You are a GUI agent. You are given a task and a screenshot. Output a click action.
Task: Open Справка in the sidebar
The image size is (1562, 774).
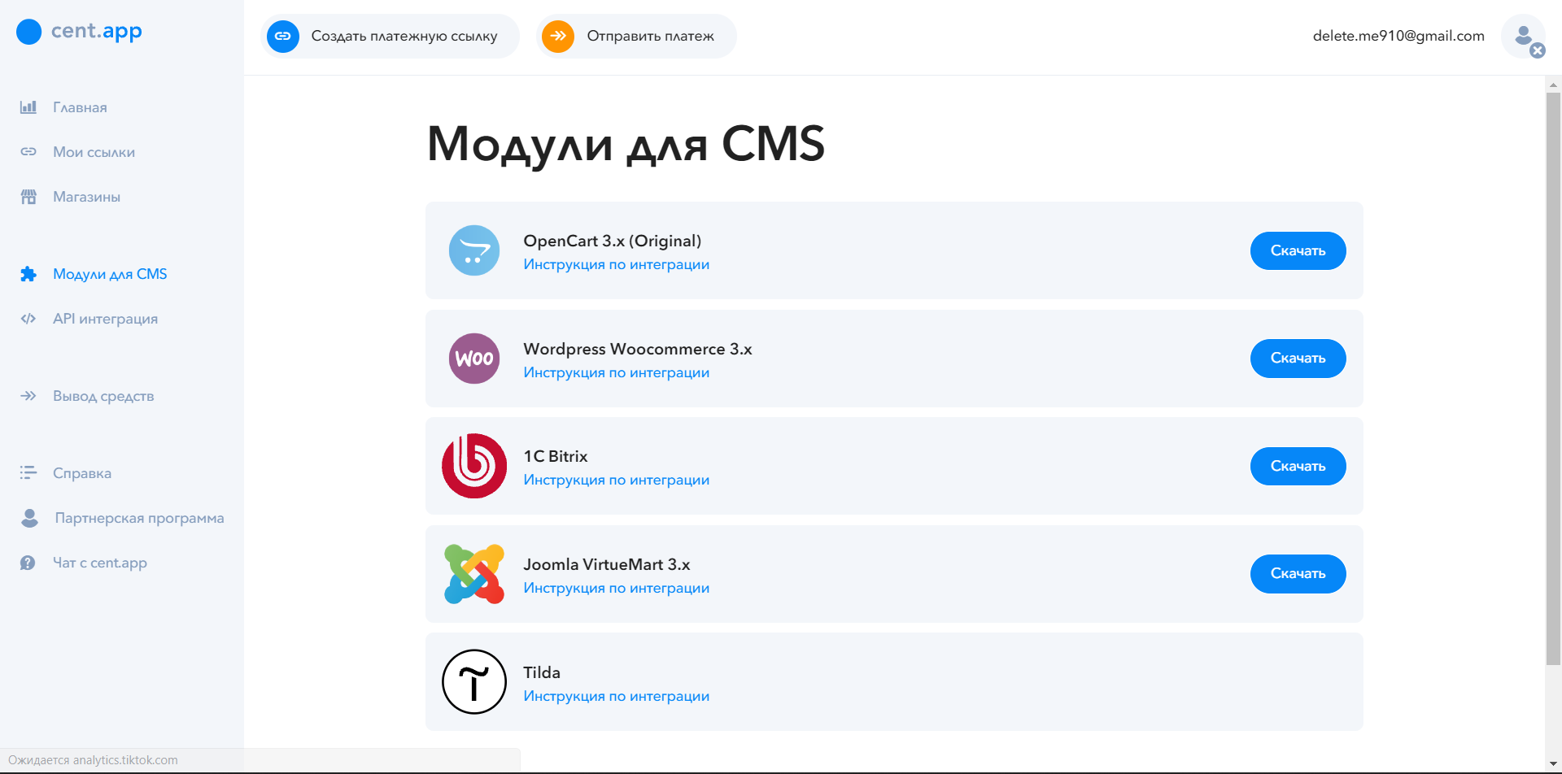[x=82, y=473]
